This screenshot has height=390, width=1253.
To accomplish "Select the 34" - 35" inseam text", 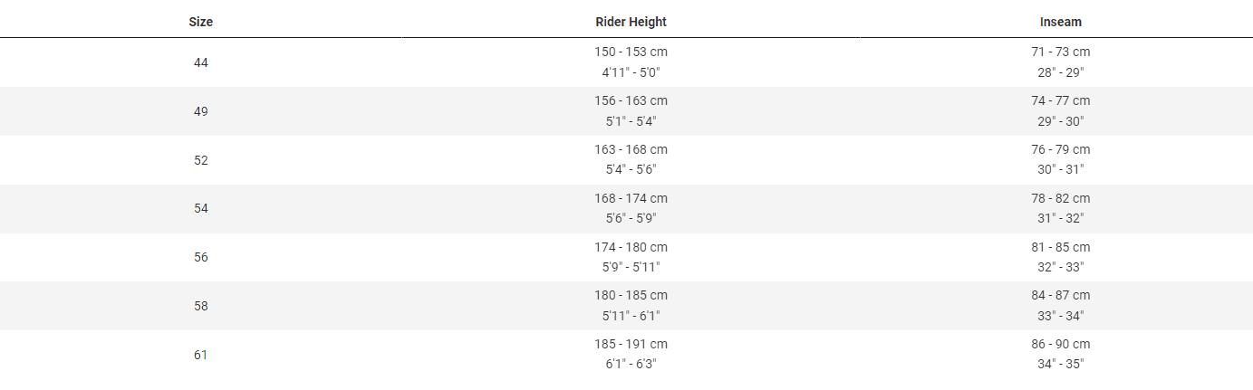I will pos(1060,364).
